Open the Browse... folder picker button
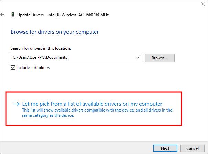208x154 pixels. coord(159,58)
